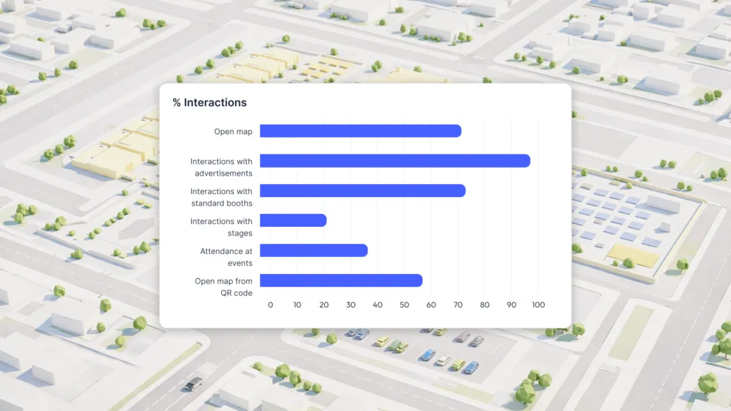Select the 100 axis tick label

tap(538, 305)
